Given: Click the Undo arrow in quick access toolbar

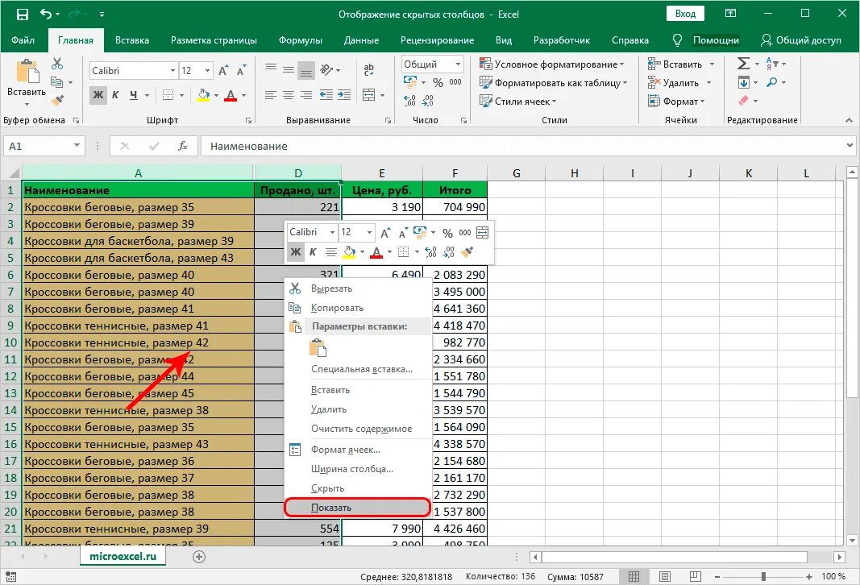Looking at the screenshot, I should (47, 15).
